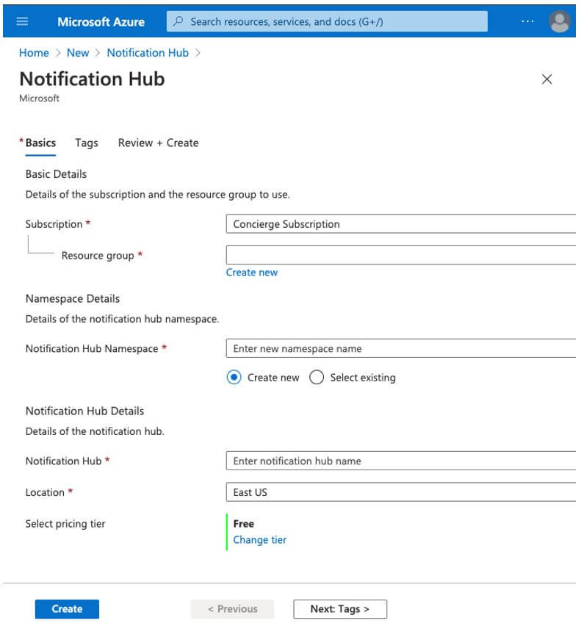Go to the Review + Create tab
Viewport: 584px width, 626px height.
(158, 143)
